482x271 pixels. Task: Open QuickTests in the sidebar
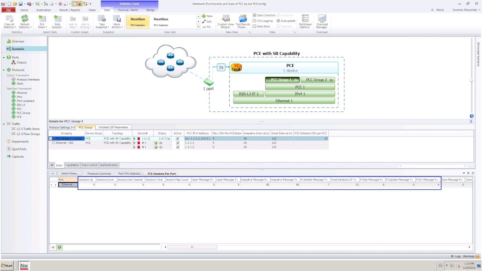coord(17,149)
